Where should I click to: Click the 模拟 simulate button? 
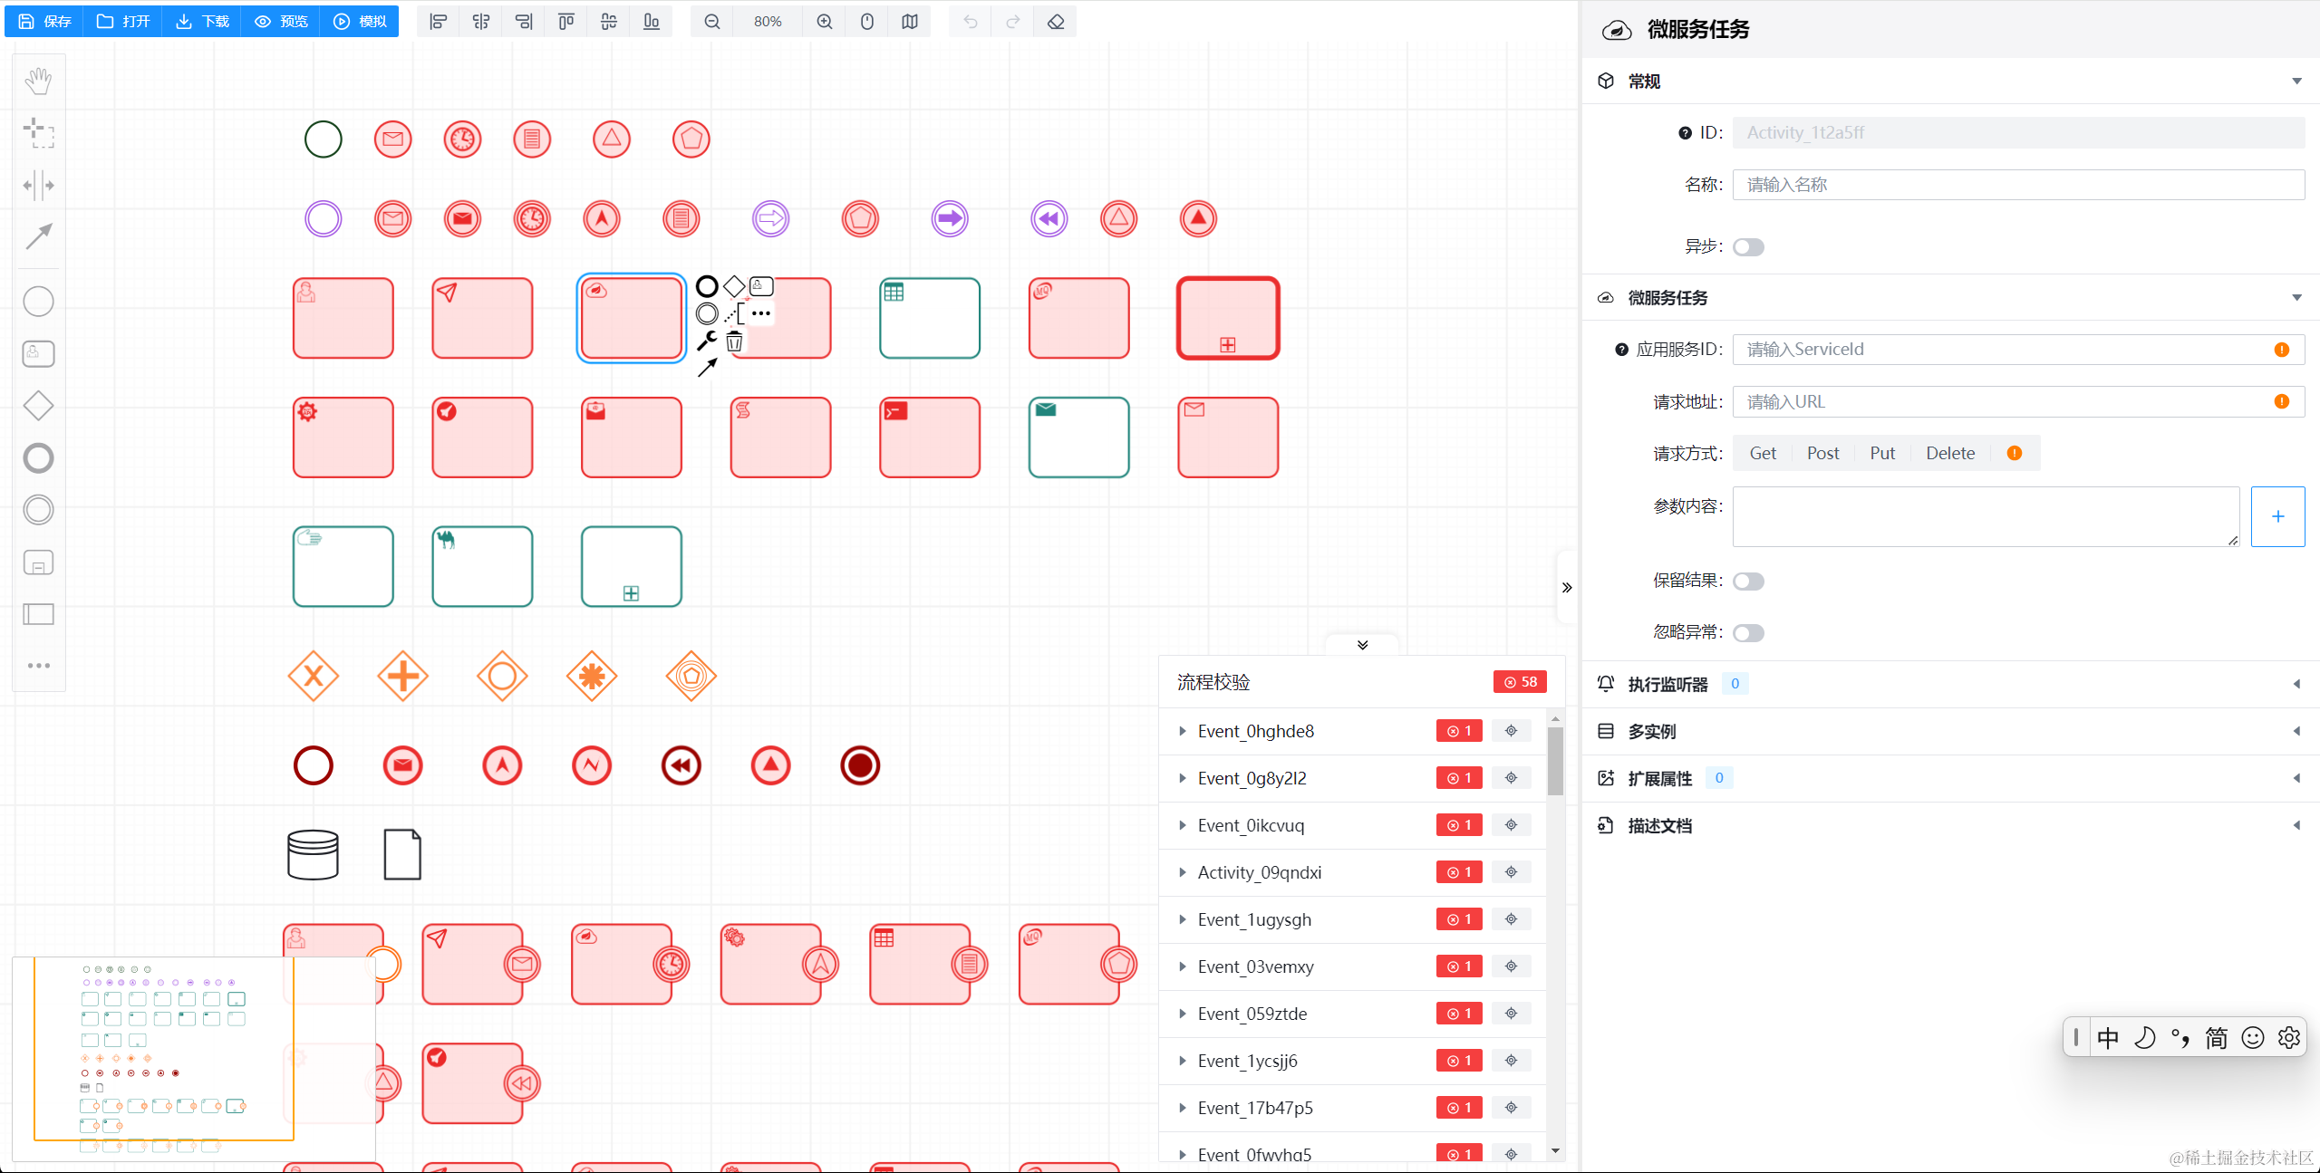(360, 22)
